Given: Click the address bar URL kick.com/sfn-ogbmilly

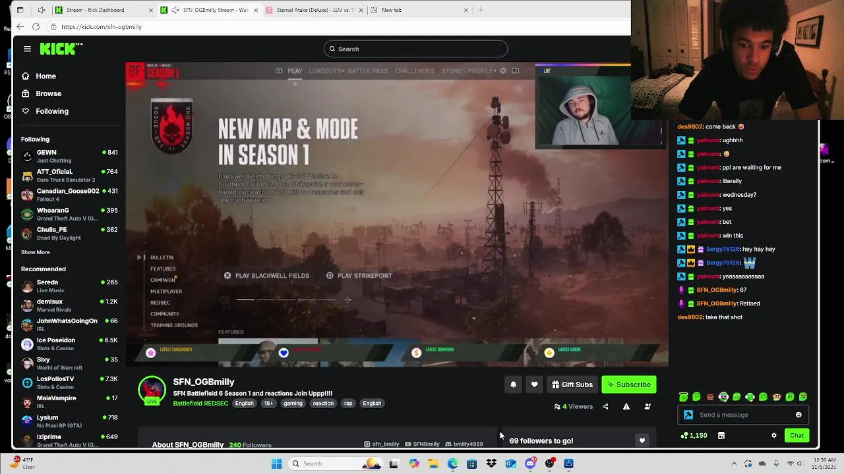Looking at the screenshot, I should [102, 27].
